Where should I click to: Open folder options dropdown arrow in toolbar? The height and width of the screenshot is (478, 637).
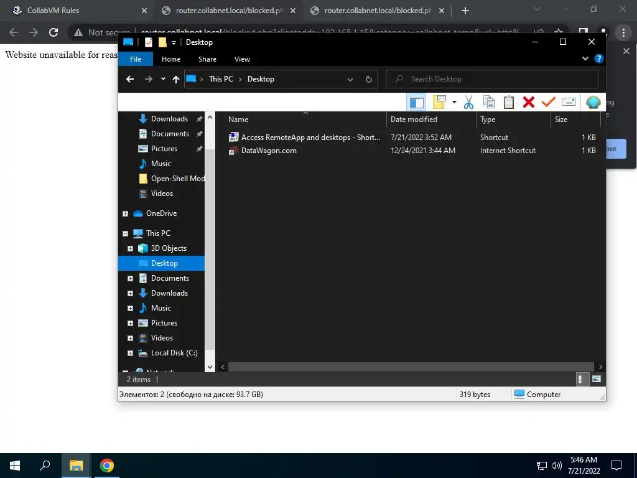454,103
